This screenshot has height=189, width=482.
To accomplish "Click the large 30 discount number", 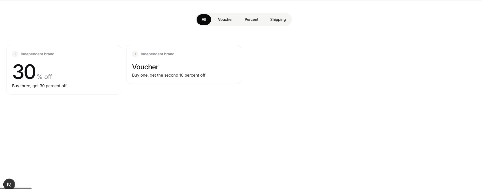I will click(24, 72).
